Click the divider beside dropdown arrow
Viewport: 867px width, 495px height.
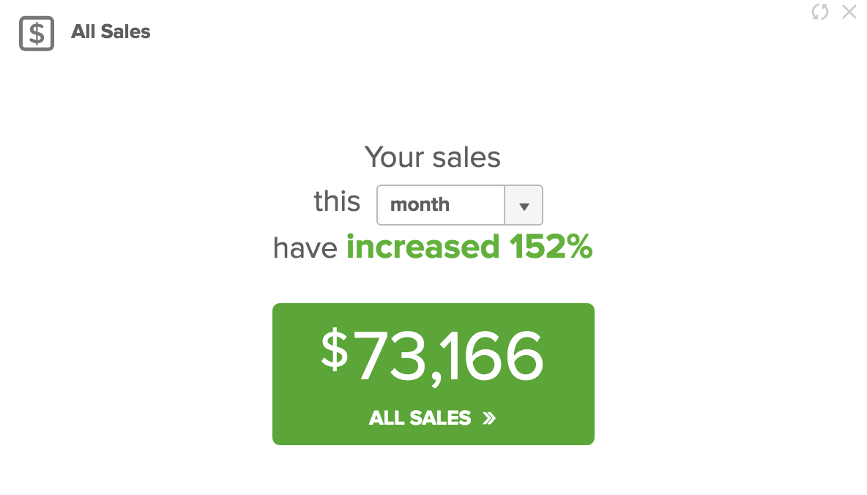pos(505,205)
